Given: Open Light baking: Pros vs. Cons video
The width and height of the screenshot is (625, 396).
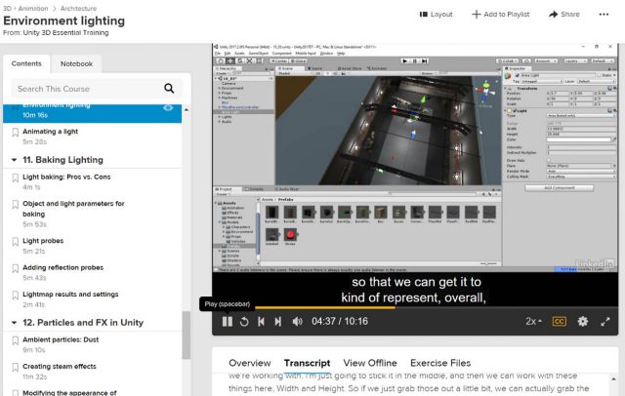Looking at the screenshot, I should point(66,177).
